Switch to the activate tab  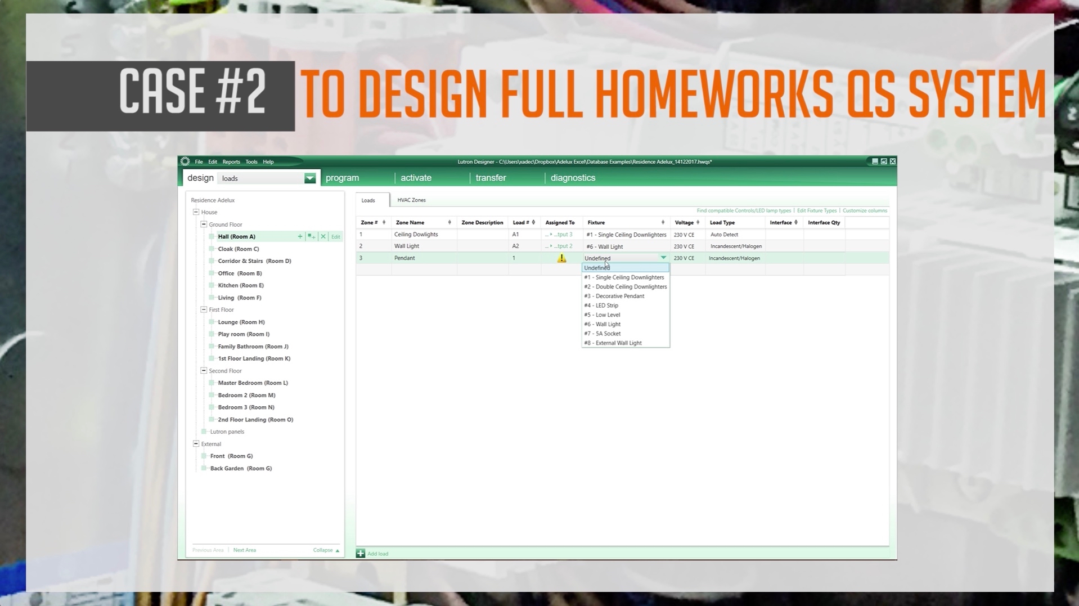tap(416, 178)
